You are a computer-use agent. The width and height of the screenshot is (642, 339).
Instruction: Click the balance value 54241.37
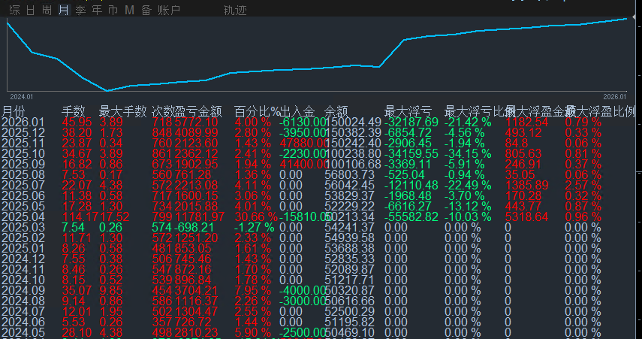[350, 228]
